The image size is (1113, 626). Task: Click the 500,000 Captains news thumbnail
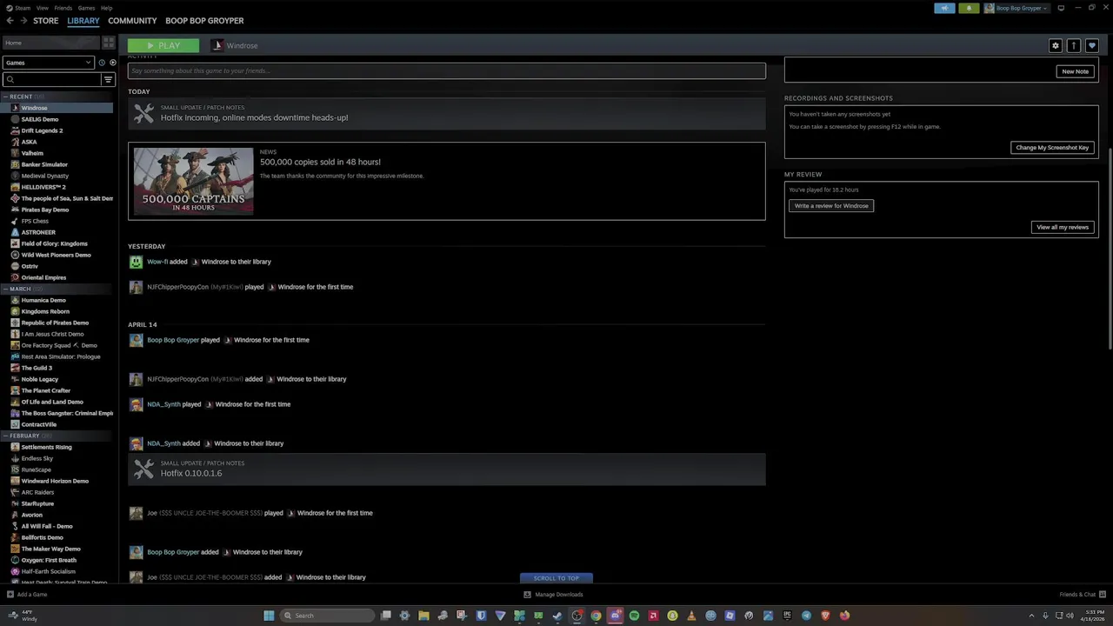tap(193, 181)
